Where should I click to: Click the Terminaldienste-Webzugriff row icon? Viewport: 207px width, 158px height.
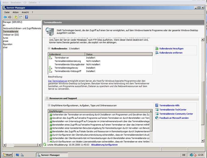click(50, 71)
